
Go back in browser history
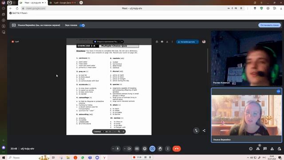coord(11,8)
